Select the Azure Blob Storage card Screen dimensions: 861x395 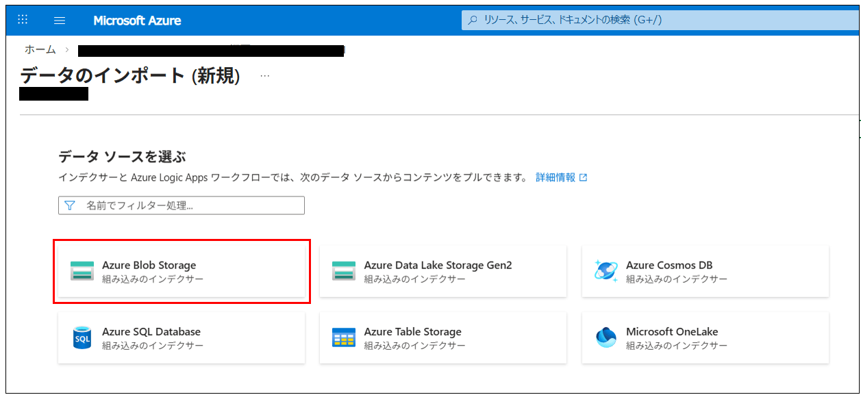tap(182, 271)
